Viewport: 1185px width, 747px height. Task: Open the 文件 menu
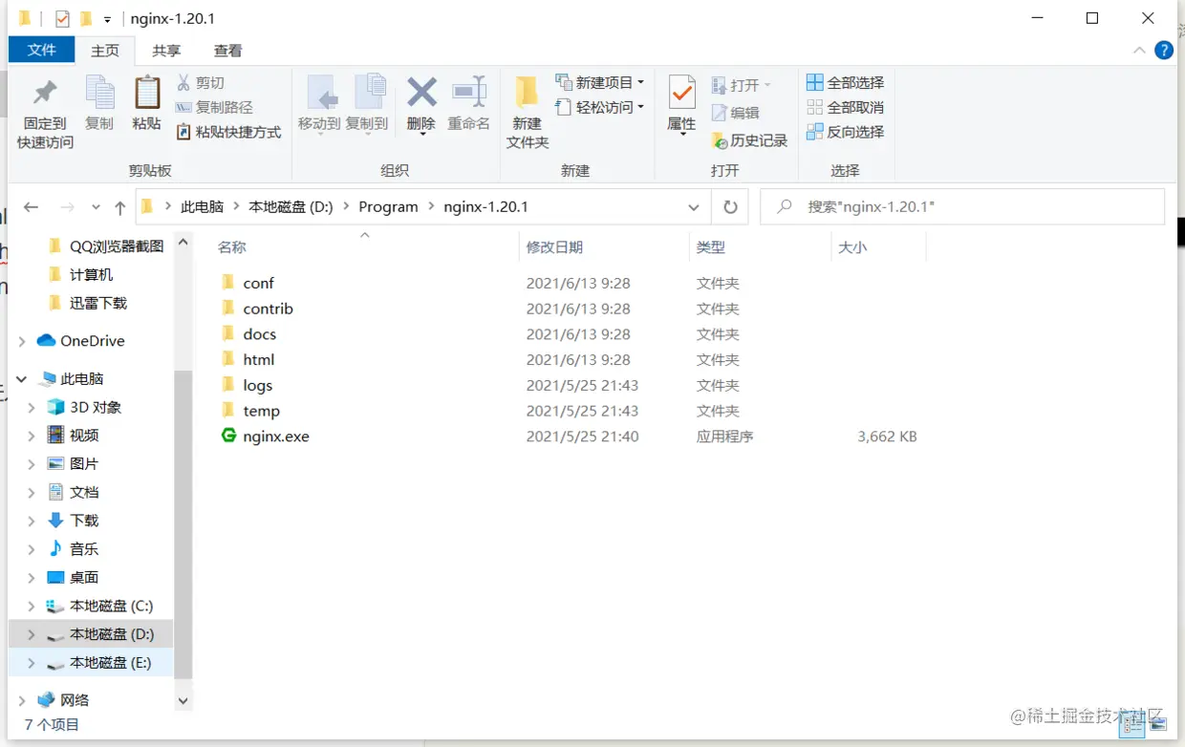pos(41,50)
